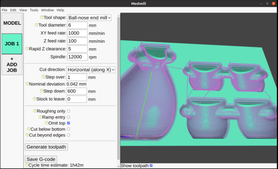This screenshot has height=169, width=278.
Task: Open the Tools menu
Action: click(34, 10)
